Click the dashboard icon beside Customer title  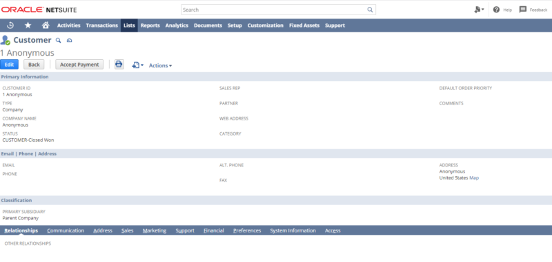pyautogui.click(x=70, y=41)
